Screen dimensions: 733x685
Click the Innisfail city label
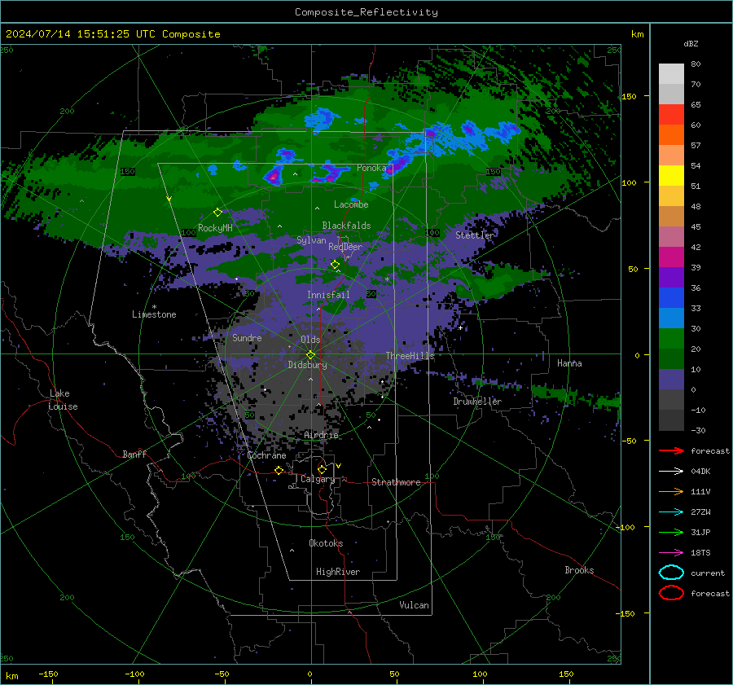[x=328, y=295]
